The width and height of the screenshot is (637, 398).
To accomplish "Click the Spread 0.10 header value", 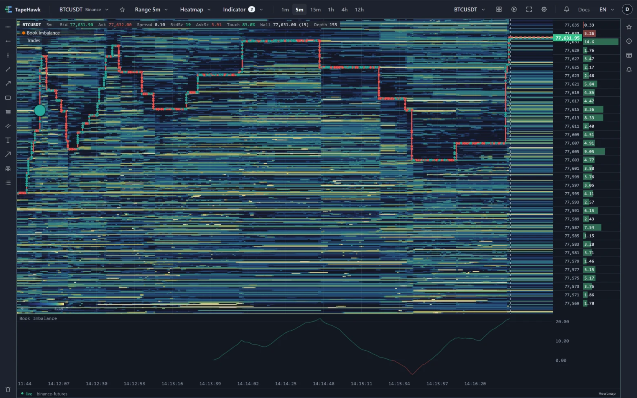I will [x=151, y=24].
